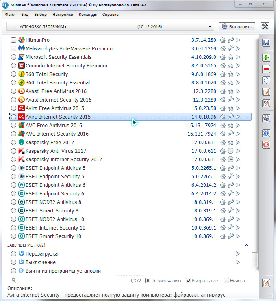Select the Выключение radio button
Screen dimensions: 276x301
pyautogui.click(x=13, y=262)
